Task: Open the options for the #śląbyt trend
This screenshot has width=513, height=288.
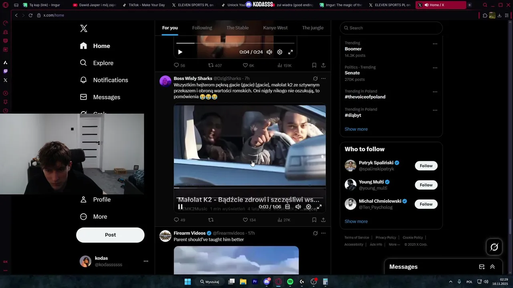Action: [435, 110]
